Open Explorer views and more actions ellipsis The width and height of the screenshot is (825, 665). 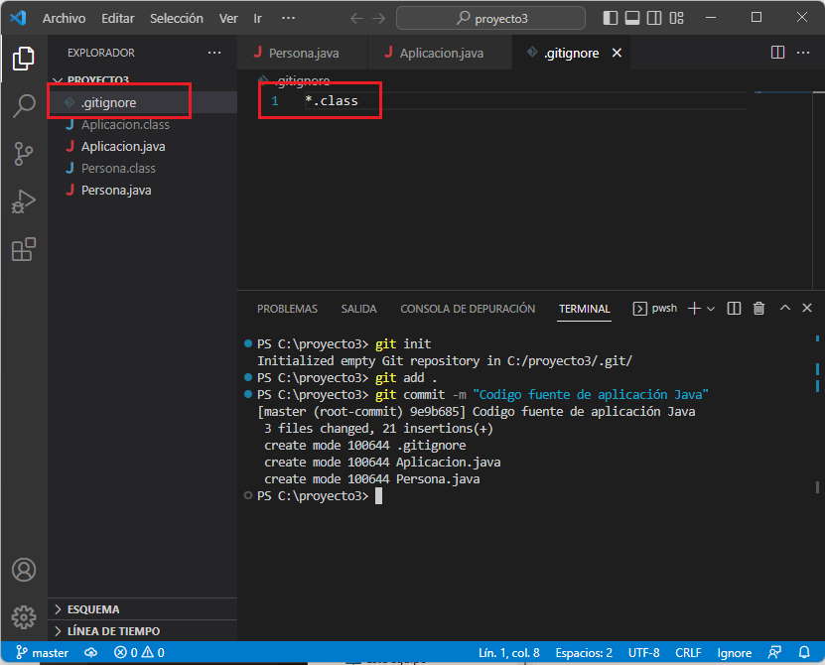[214, 53]
